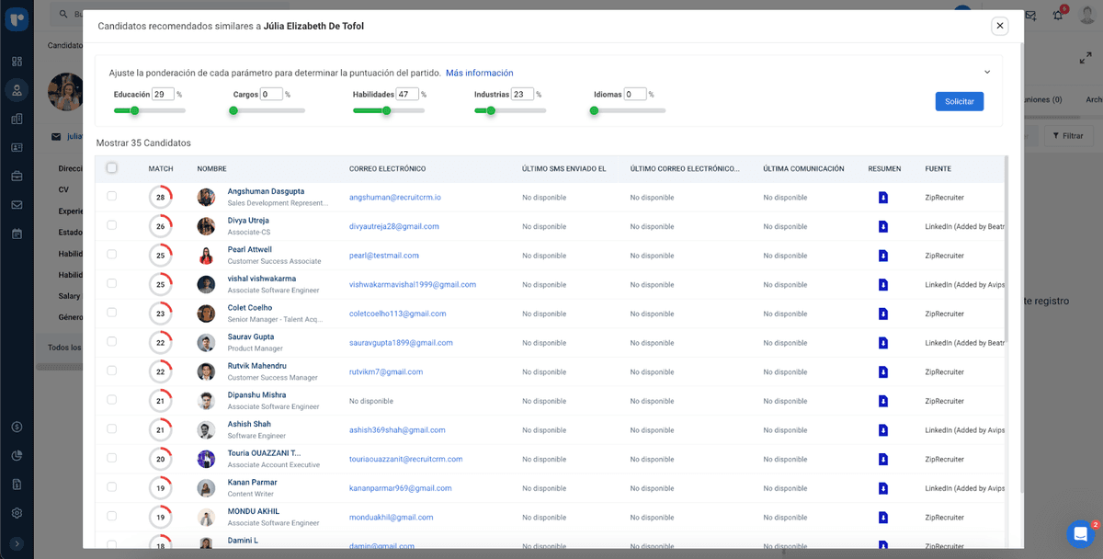Collapse the parameter weighting panel chevron
Image resolution: width=1103 pixels, height=559 pixels.
[987, 73]
